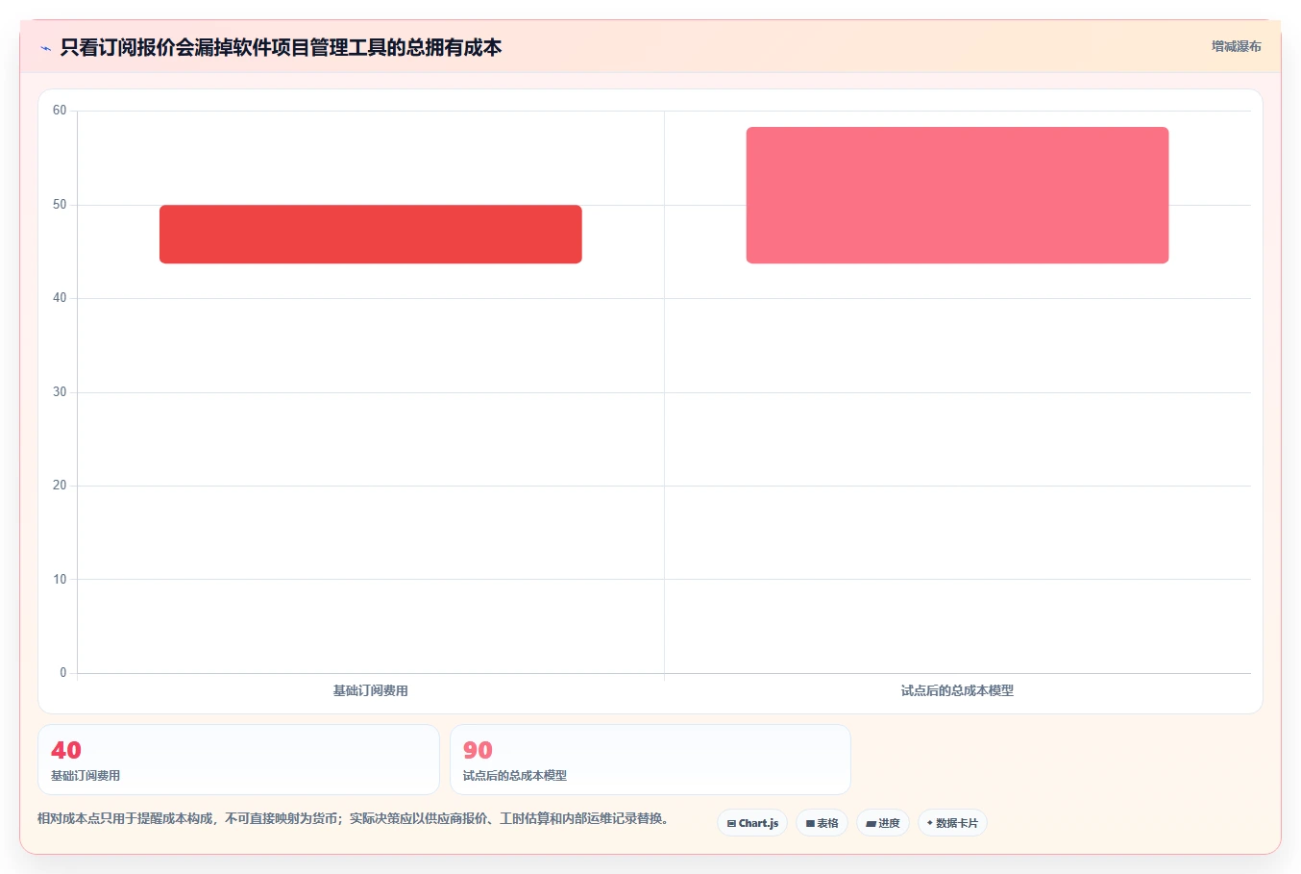Click the 表格 tag chip

coord(822,823)
